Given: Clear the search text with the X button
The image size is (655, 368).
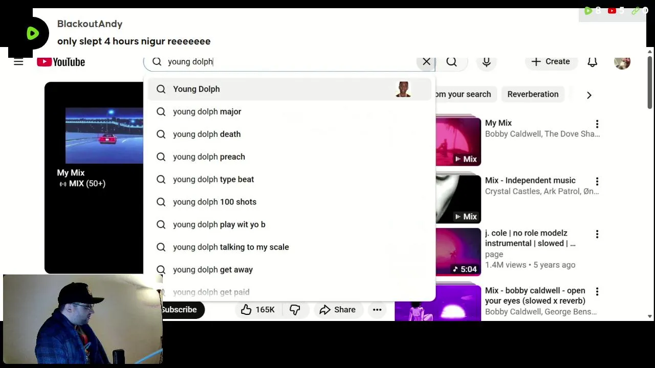Looking at the screenshot, I should tap(426, 61).
